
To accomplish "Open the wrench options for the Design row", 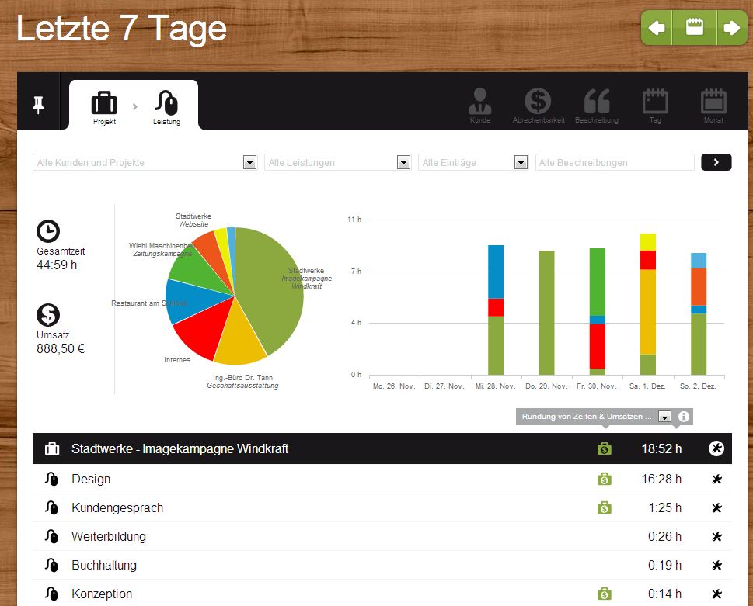I will click(716, 479).
